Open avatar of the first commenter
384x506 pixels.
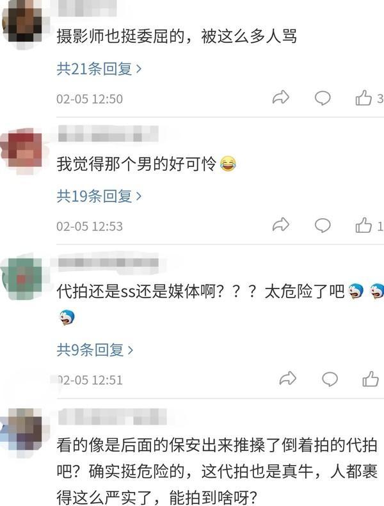coord(22,24)
